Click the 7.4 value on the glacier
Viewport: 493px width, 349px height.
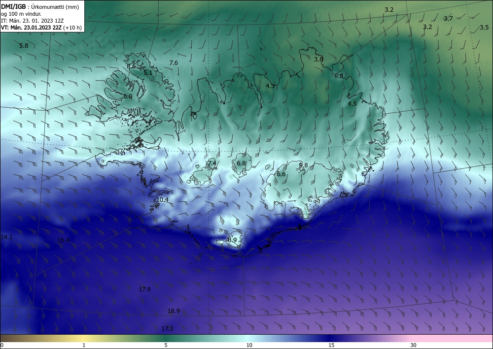tap(212, 163)
